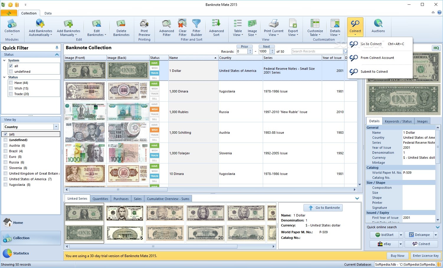Open the Quantities tab
Image resolution: width=443 pixels, height=268 pixels.
[100, 199]
